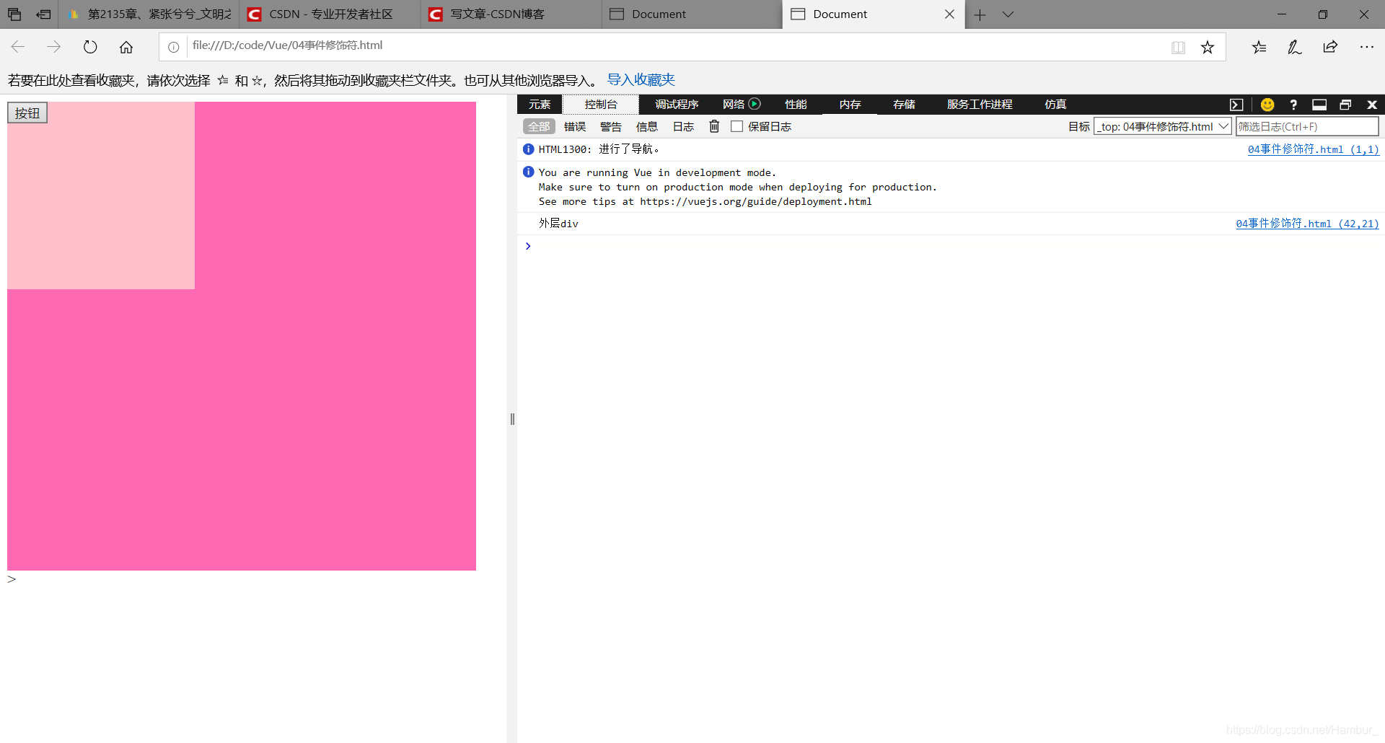Clear console with trash can icon
Viewport: 1385px width, 743px height.
coord(714,126)
